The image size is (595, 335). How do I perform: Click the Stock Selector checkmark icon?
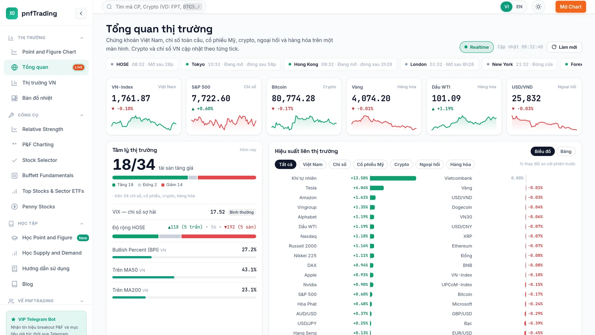point(15,160)
